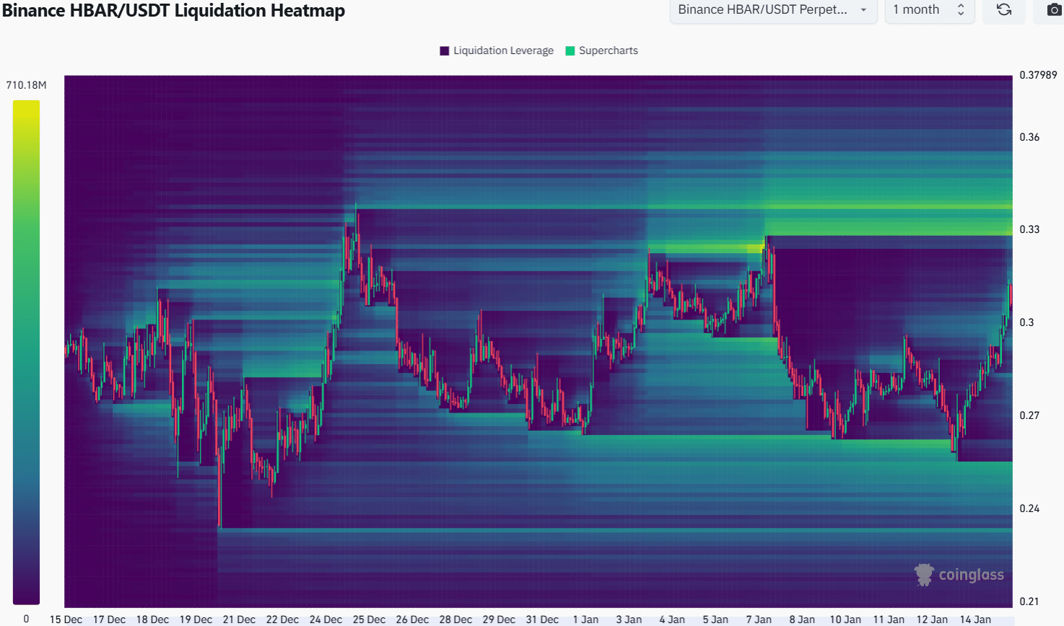1064x626 pixels.
Task: Click the 17 Dec date label
Action: pyautogui.click(x=109, y=620)
